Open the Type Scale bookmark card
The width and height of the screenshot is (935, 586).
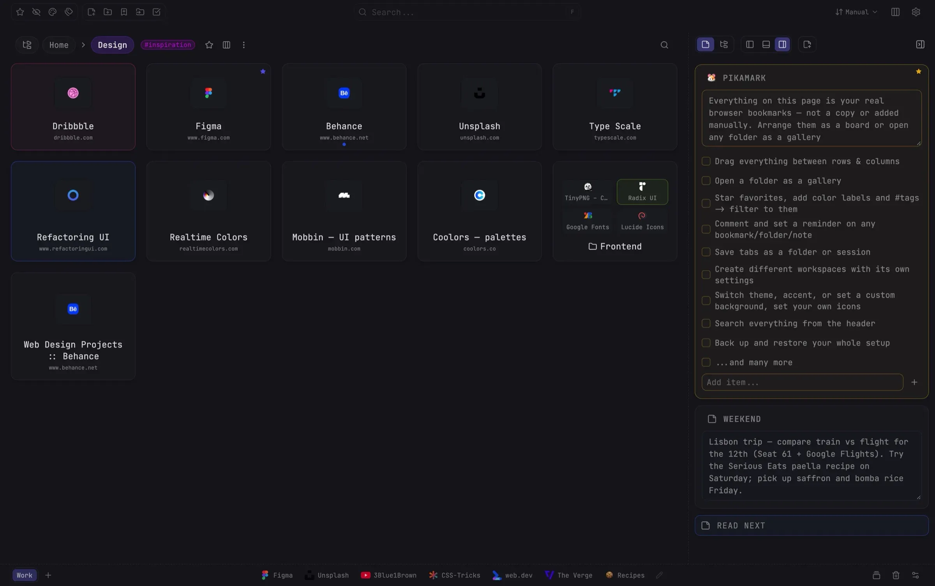(615, 107)
